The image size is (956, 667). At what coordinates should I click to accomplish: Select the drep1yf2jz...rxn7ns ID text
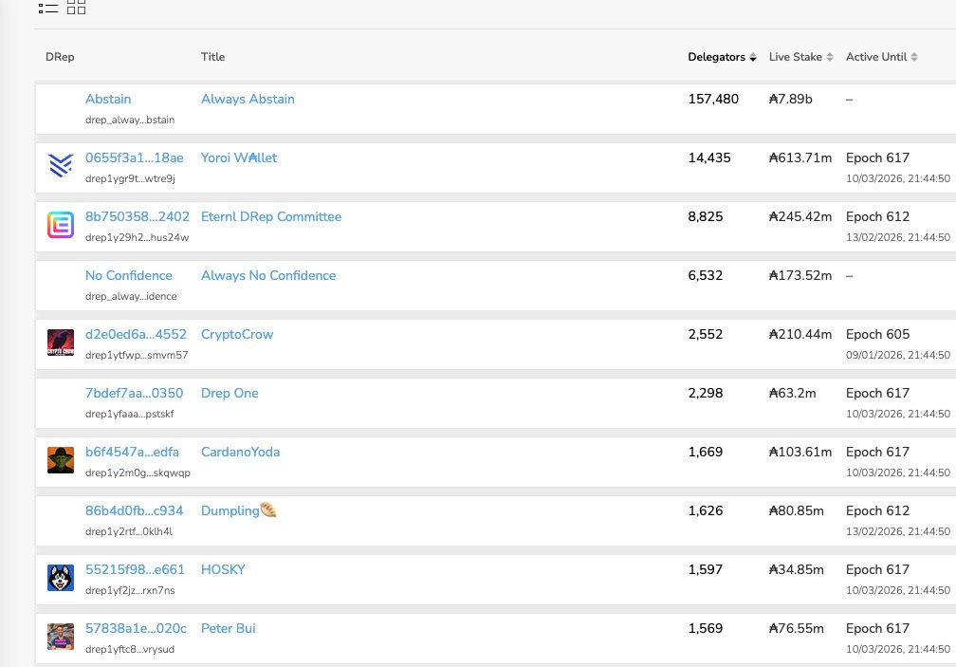[x=130, y=591]
